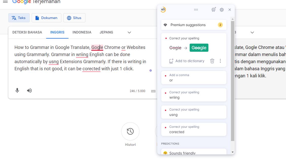Open the hamburger main menu

[5, 2]
